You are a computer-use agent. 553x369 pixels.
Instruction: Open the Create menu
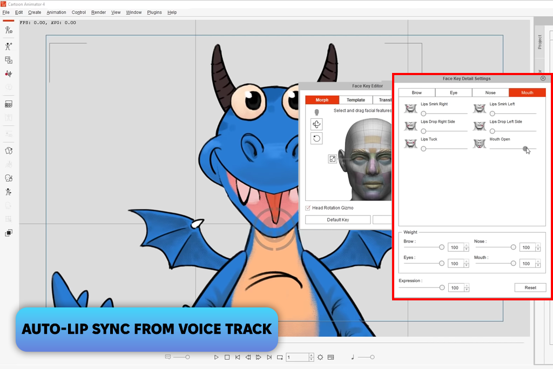35,12
